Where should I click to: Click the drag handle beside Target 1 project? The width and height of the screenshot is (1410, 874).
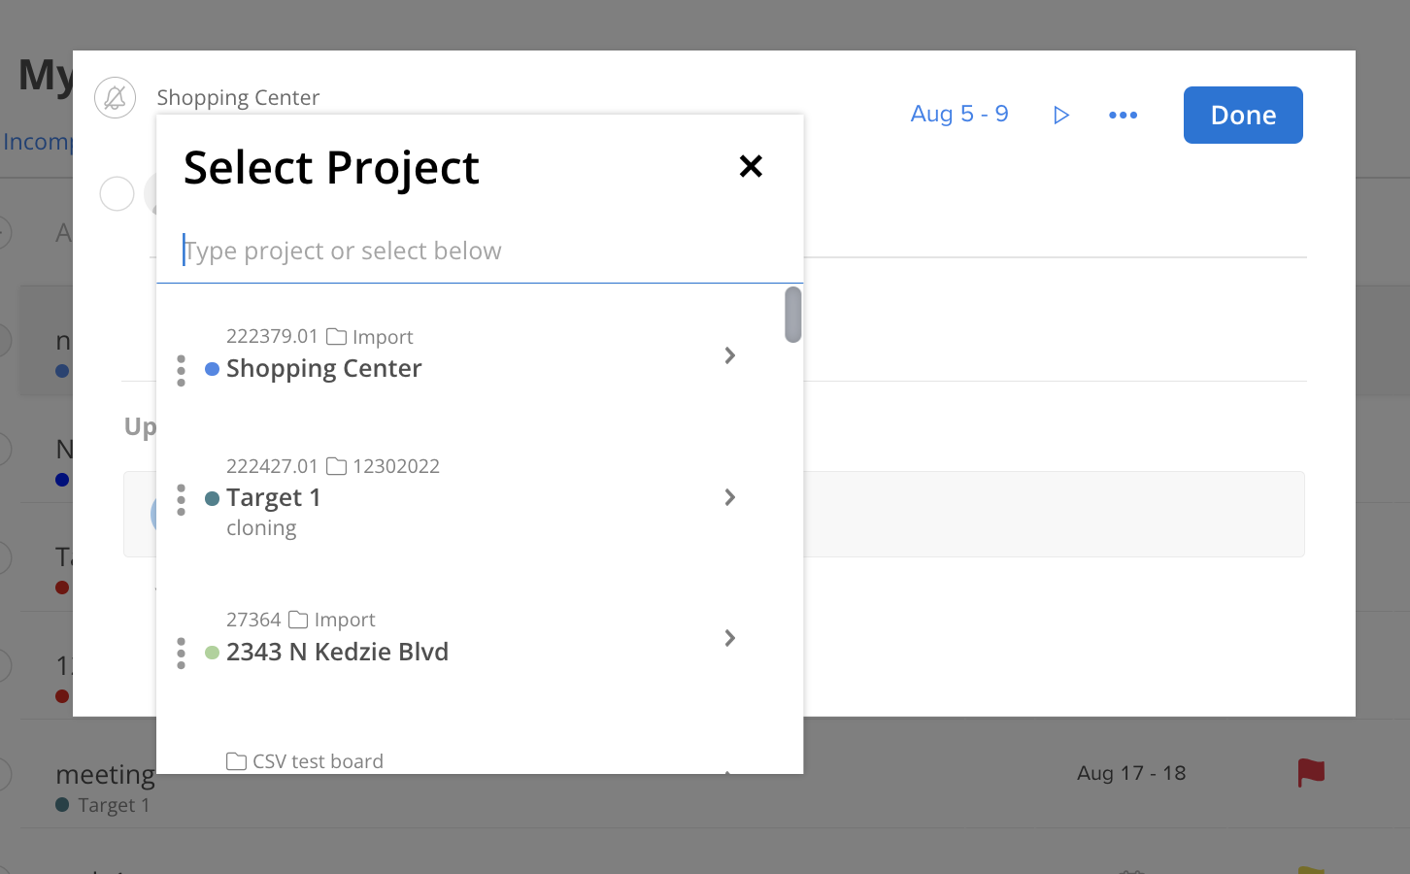(181, 499)
